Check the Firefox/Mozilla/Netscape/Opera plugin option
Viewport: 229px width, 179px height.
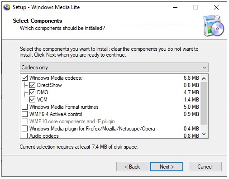24,129
